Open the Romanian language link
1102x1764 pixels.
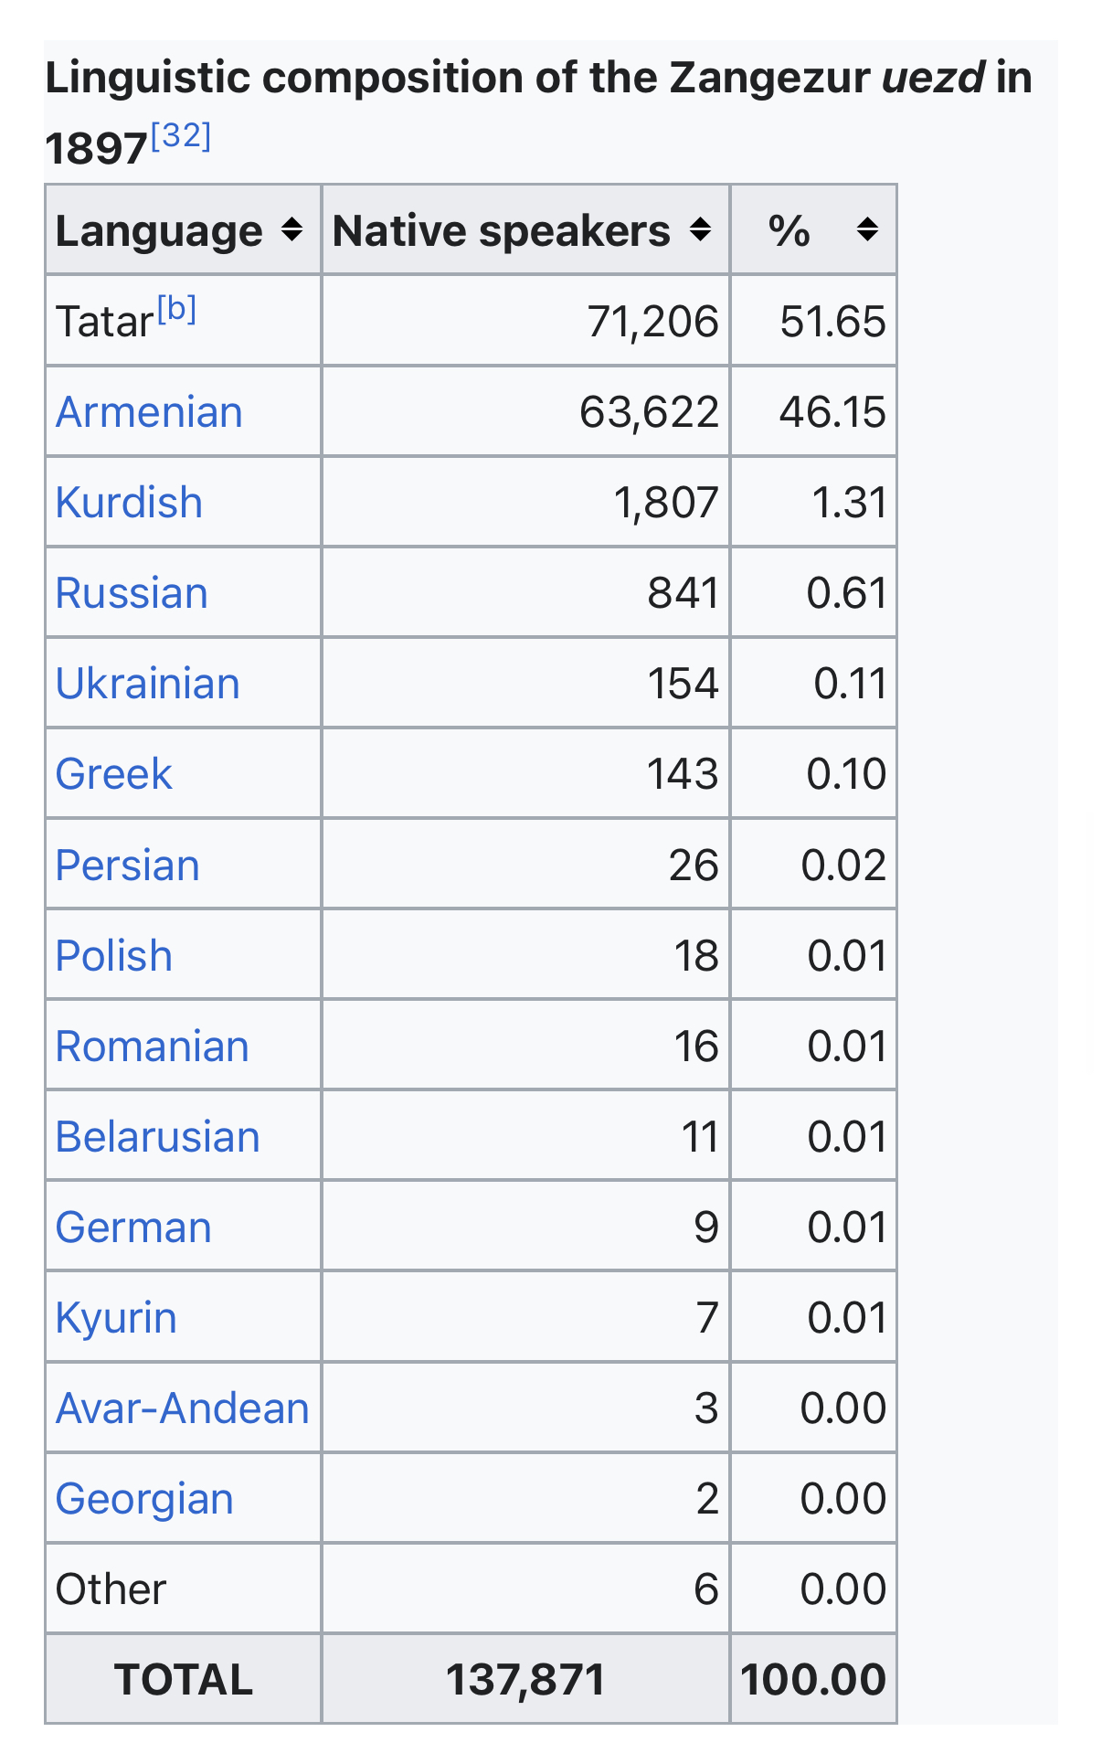[x=152, y=1047]
